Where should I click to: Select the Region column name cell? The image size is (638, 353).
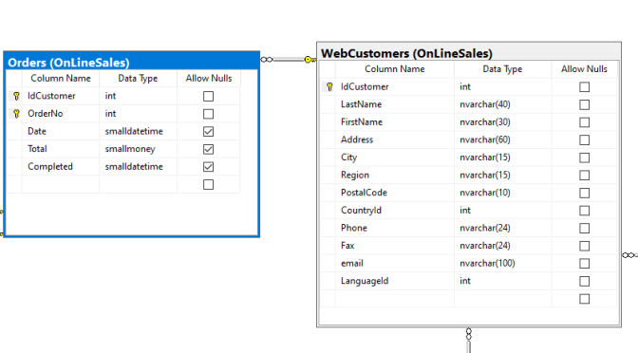click(395, 175)
